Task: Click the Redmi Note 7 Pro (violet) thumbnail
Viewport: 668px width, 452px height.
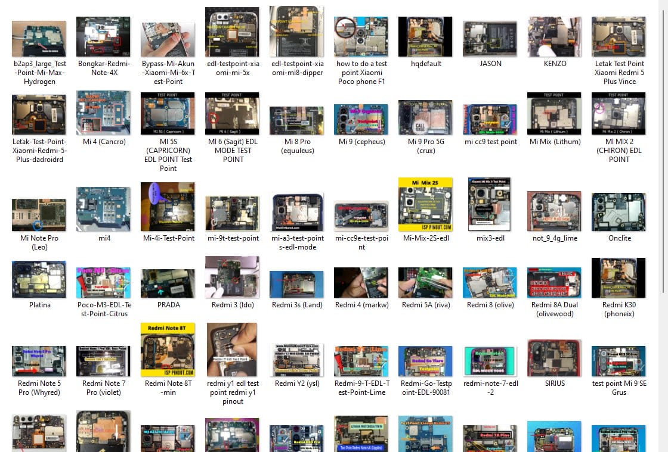Action: point(103,361)
